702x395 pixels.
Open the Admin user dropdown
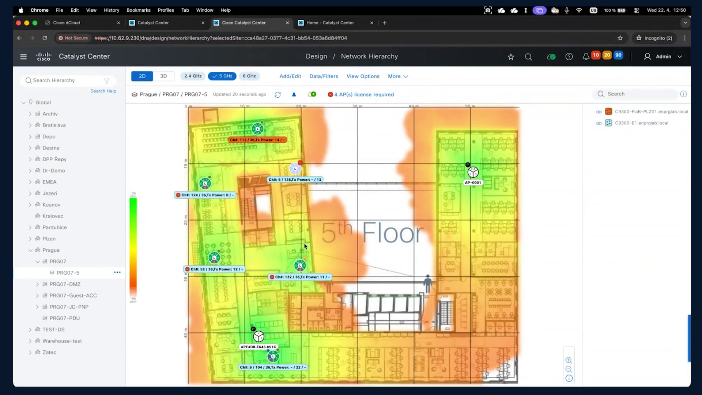[x=663, y=57]
